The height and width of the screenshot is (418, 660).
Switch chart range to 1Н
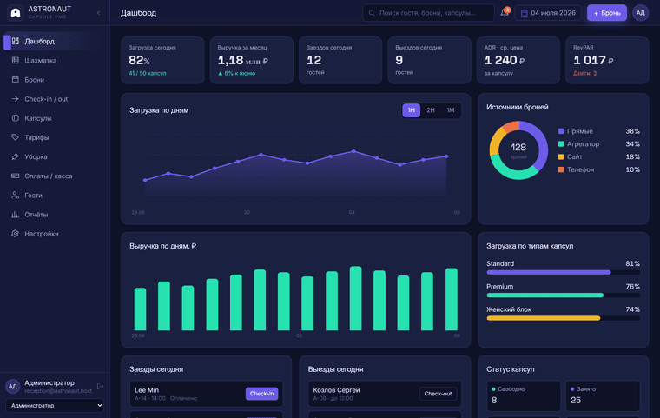(412, 110)
